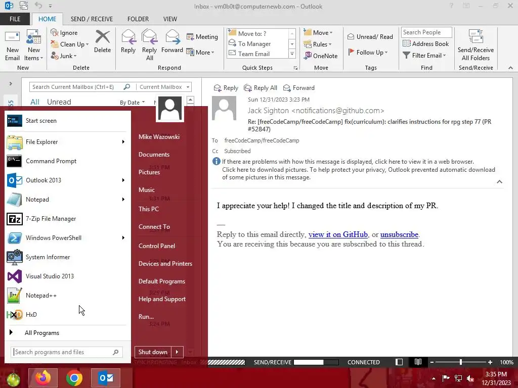Click Reply All in the reading pane

coord(261,88)
